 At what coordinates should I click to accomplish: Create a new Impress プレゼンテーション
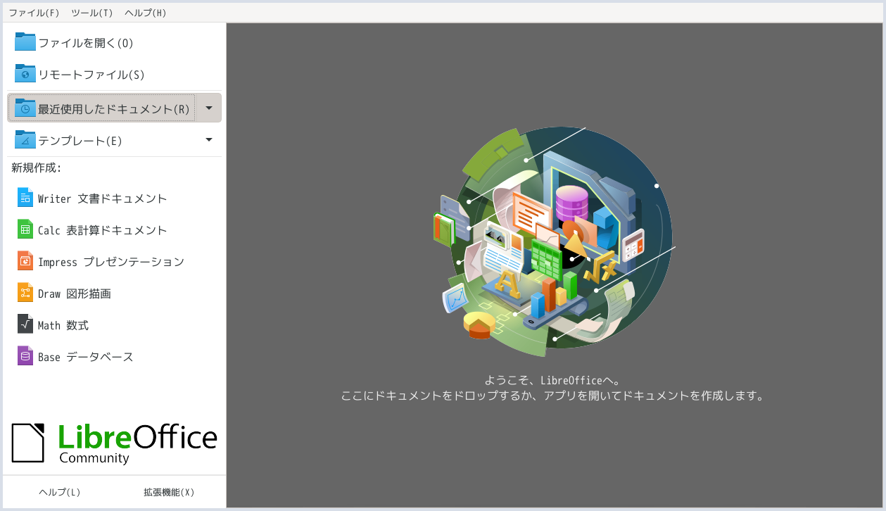tap(114, 262)
